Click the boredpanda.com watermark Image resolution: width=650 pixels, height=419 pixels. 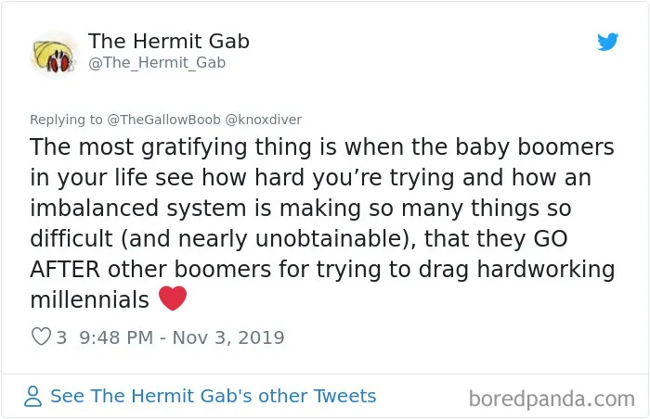(552, 400)
